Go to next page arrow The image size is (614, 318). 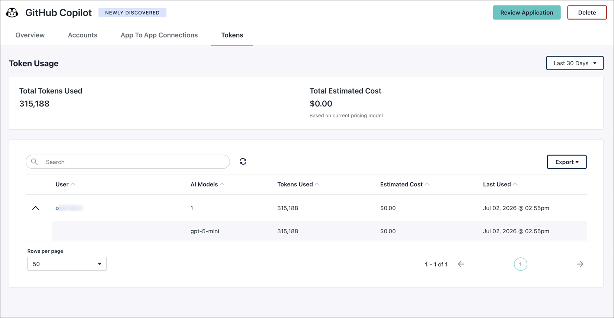[x=580, y=264]
